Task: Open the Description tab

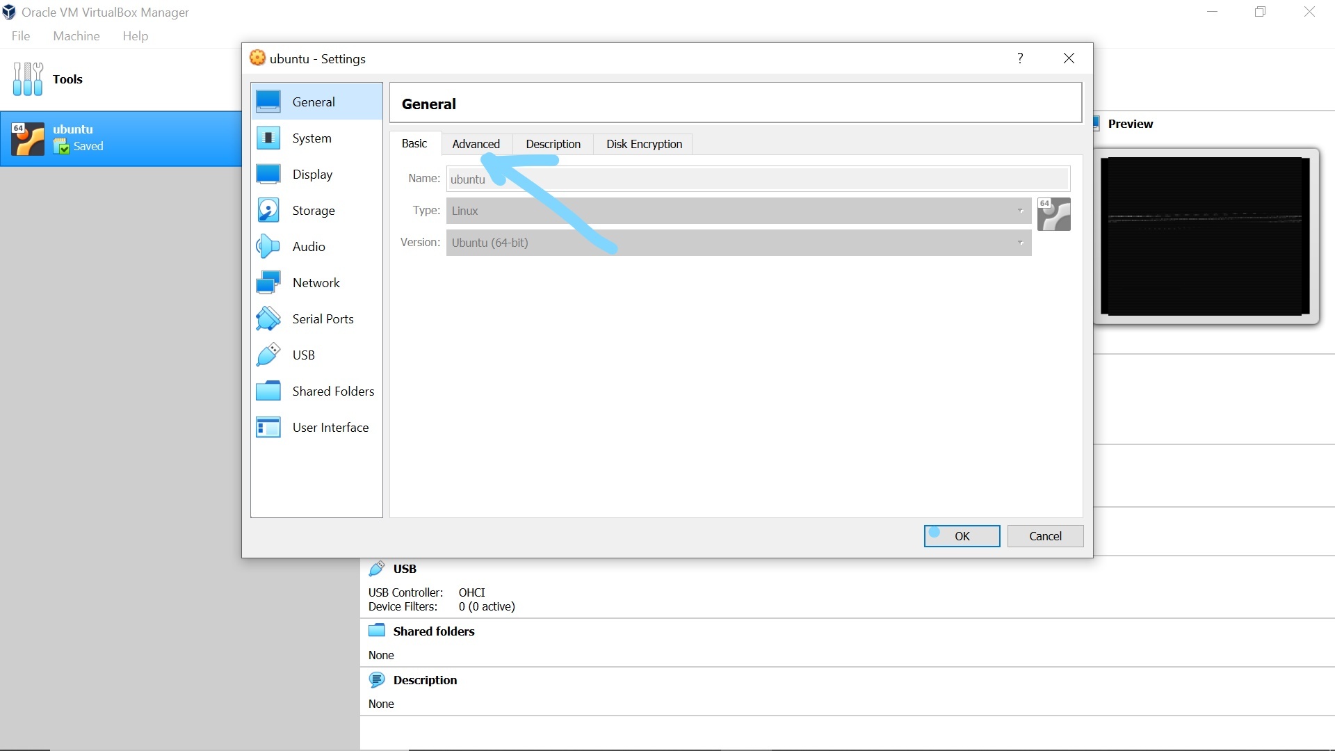Action: [553, 143]
